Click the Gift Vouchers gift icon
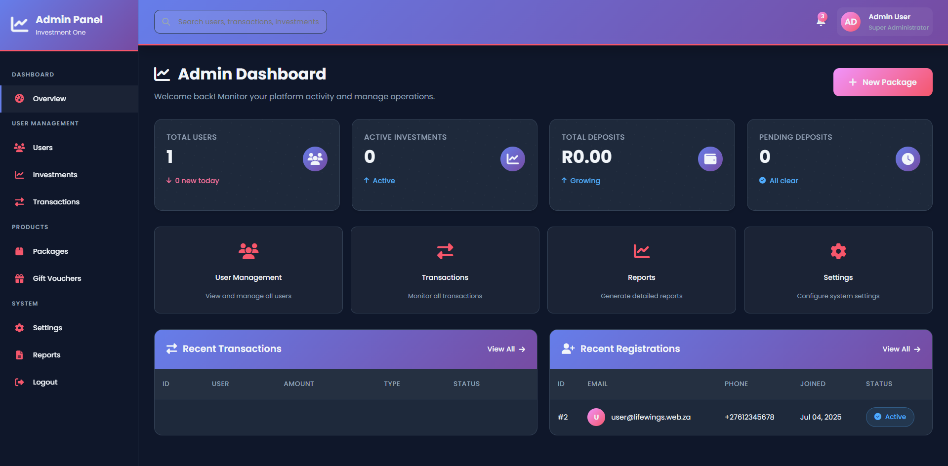The image size is (948, 466). tap(19, 278)
